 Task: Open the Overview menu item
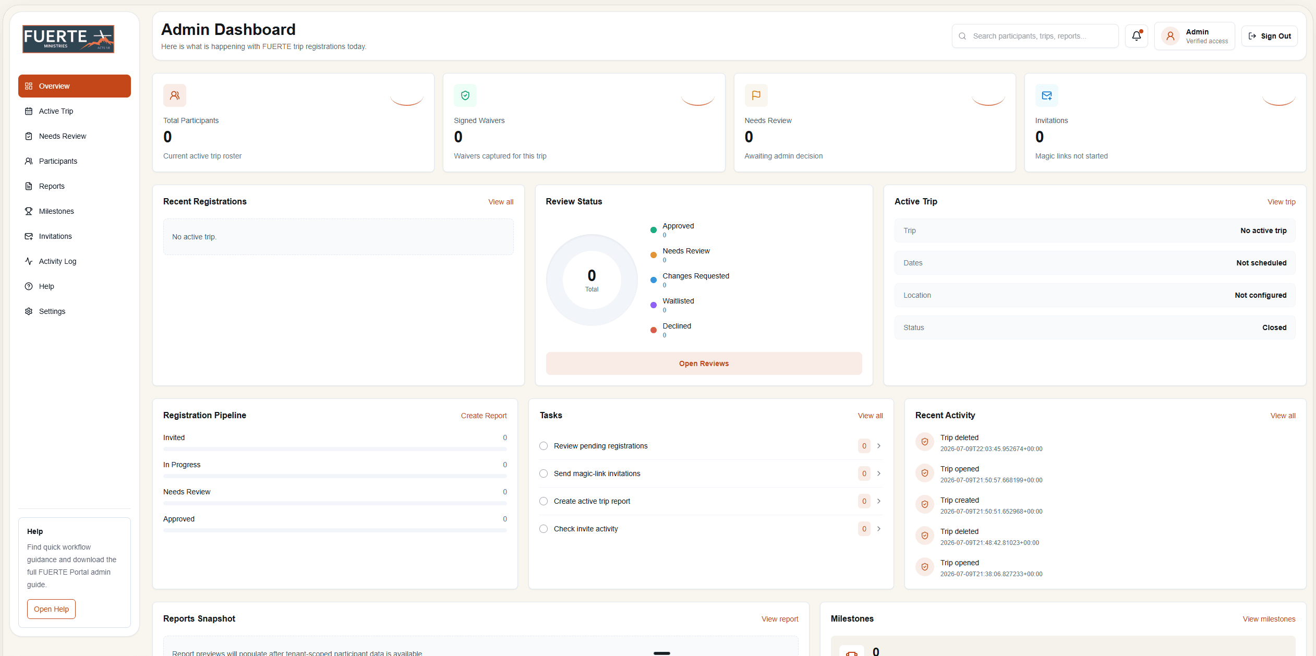point(75,86)
